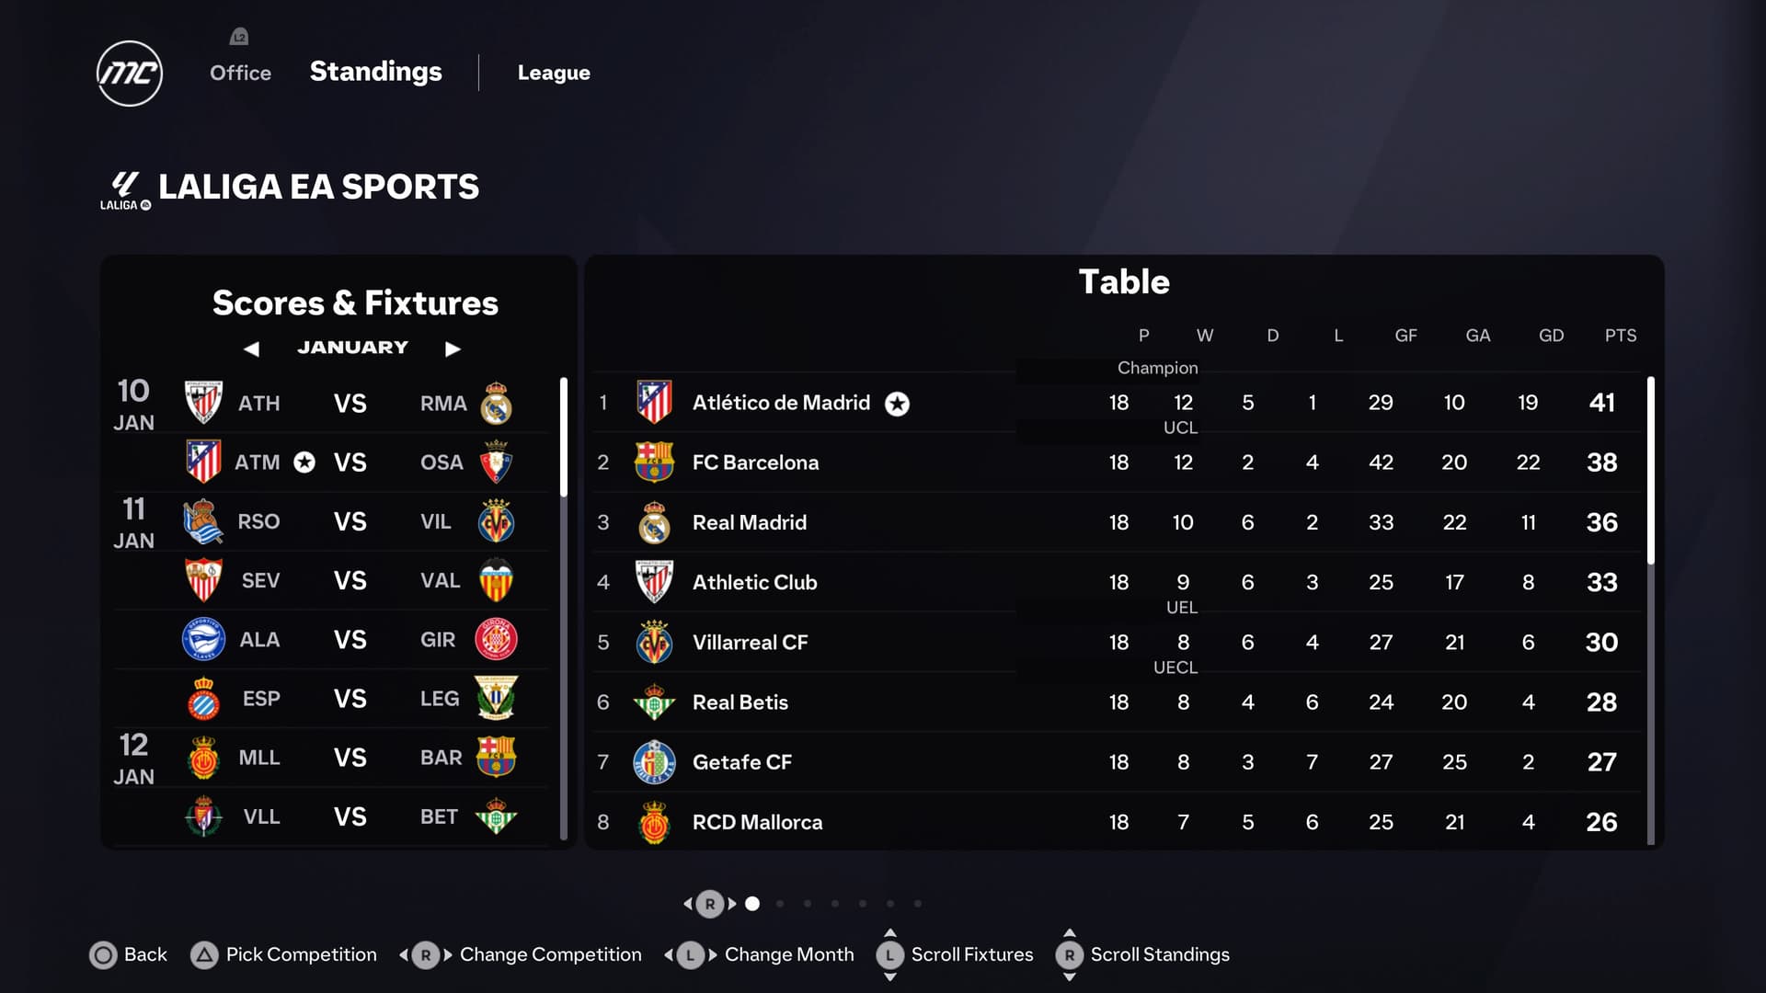The image size is (1766, 993).
Task: Click FC Barcelona crest in standings
Action: (654, 462)
